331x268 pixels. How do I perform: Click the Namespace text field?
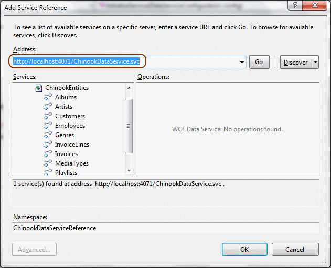(166, 228)
